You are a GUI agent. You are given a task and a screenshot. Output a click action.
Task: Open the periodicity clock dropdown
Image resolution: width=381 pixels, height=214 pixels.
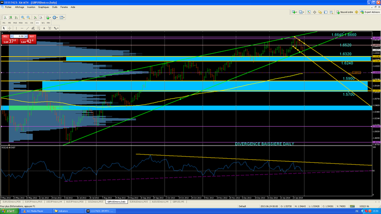pos(55,17)
